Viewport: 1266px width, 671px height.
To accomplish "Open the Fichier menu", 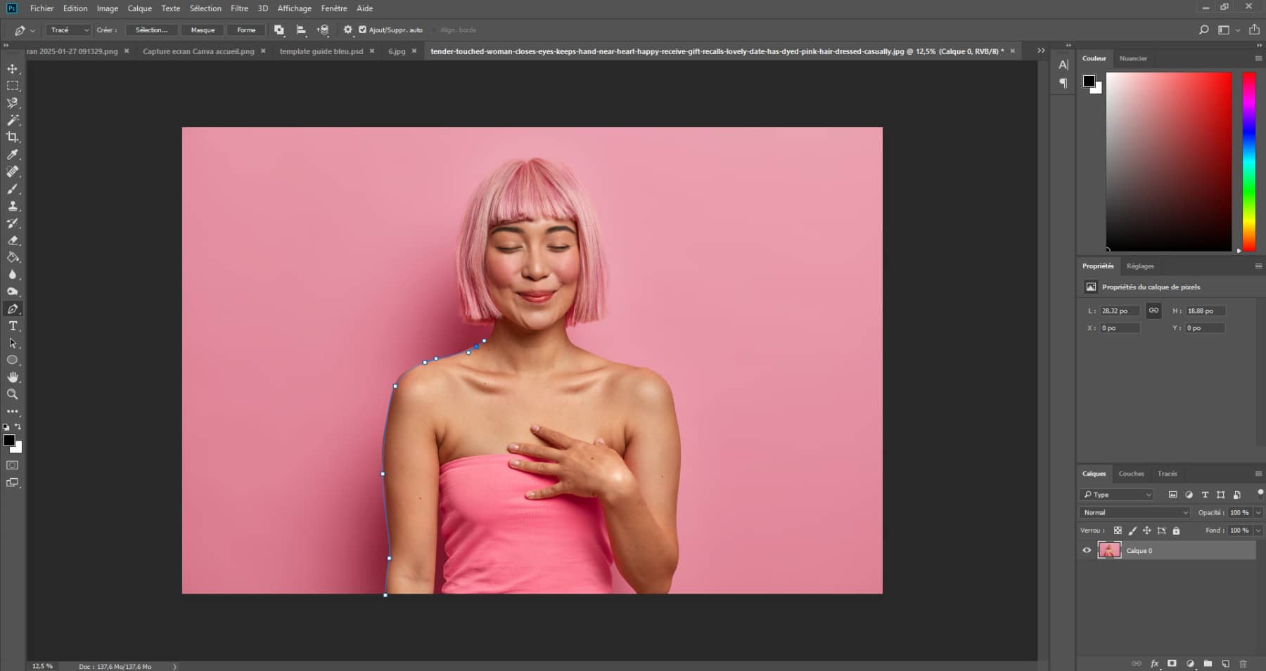I will coord(41,8).
